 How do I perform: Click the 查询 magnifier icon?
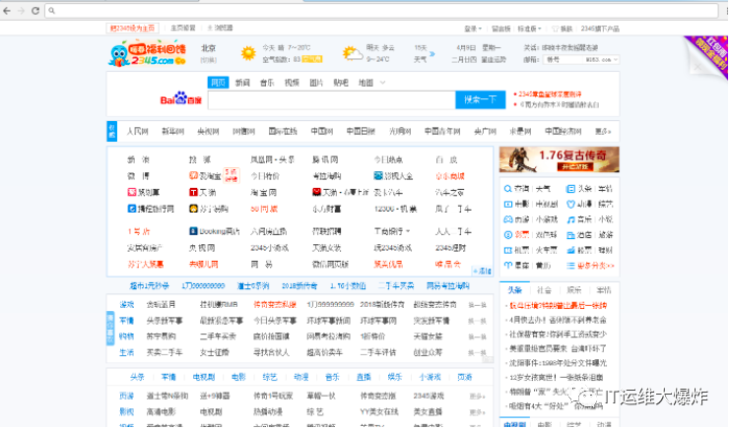[x=507, y=189]
